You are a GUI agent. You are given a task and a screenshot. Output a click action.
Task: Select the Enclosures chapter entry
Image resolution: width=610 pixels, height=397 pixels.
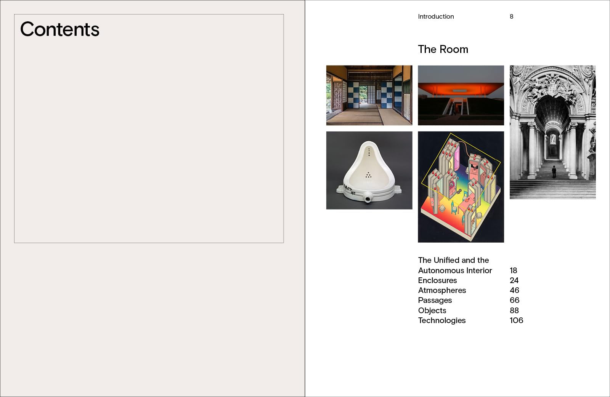point(437,280)
